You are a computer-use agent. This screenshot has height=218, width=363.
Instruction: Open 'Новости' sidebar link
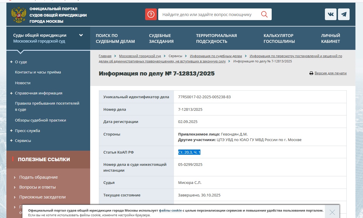pyautogui.click(x=23, y=83)
